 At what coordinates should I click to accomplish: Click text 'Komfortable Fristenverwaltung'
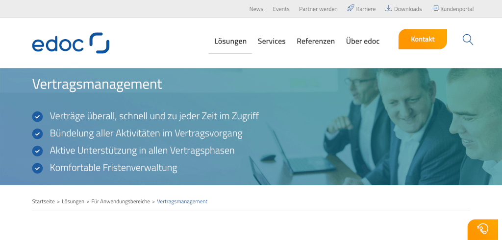point(113,167)
